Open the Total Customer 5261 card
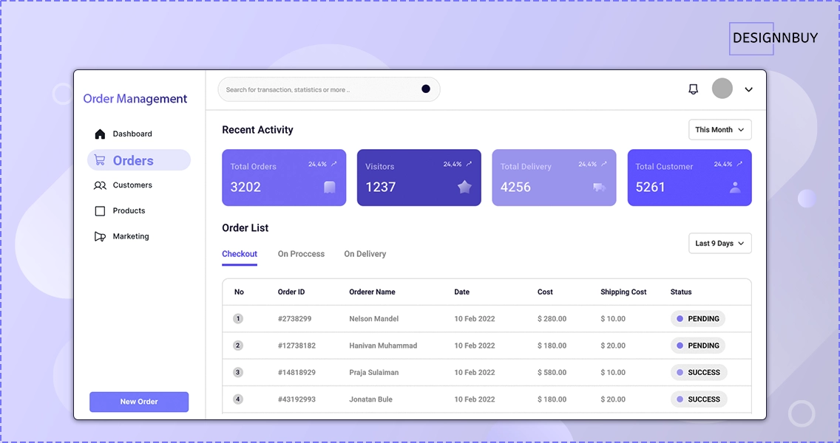Viewport: 840px width, 443px height. click(x=689, y=178)
